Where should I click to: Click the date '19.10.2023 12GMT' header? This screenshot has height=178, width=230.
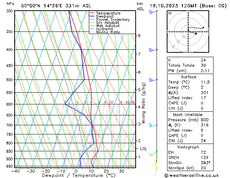[x=173, y=6]
